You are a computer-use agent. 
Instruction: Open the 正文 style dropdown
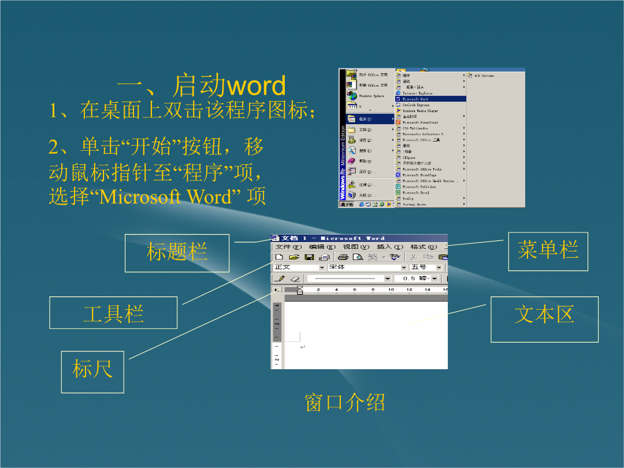[x=322, y=268]
